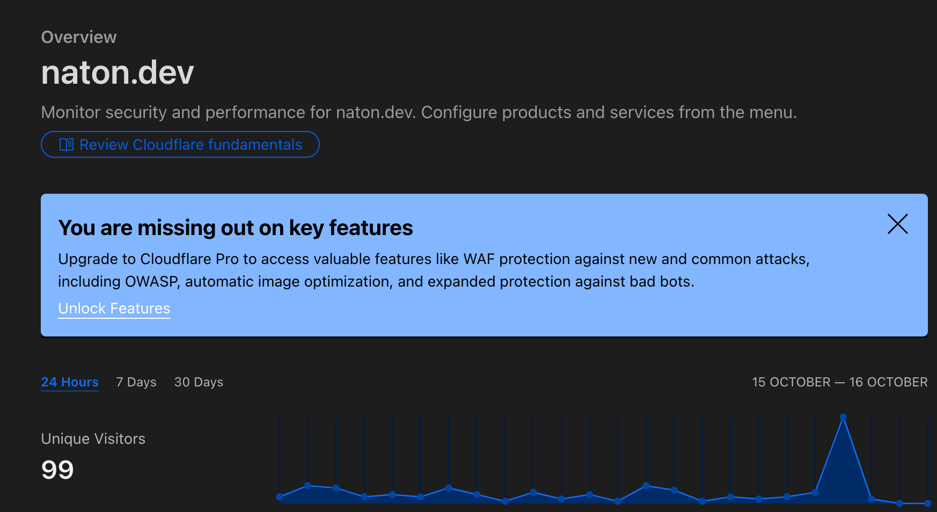Viewport: 937px width, 512px height.
Task: Click the Review Cloudflare fundamentals button text
Action: tap(191, 145)
